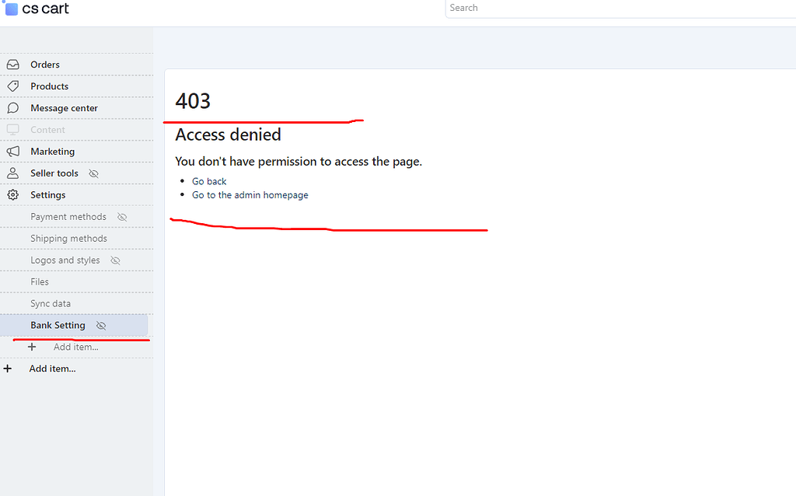Click the plus icon below Bank Setting
Viewport: 796px width, 496px height.
[x=33, y=347]
